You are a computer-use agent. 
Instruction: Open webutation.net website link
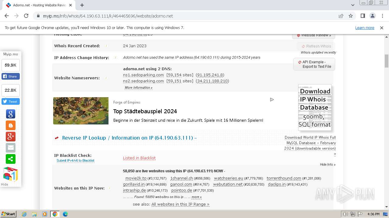pyautogui.click(x=228, y=184)
